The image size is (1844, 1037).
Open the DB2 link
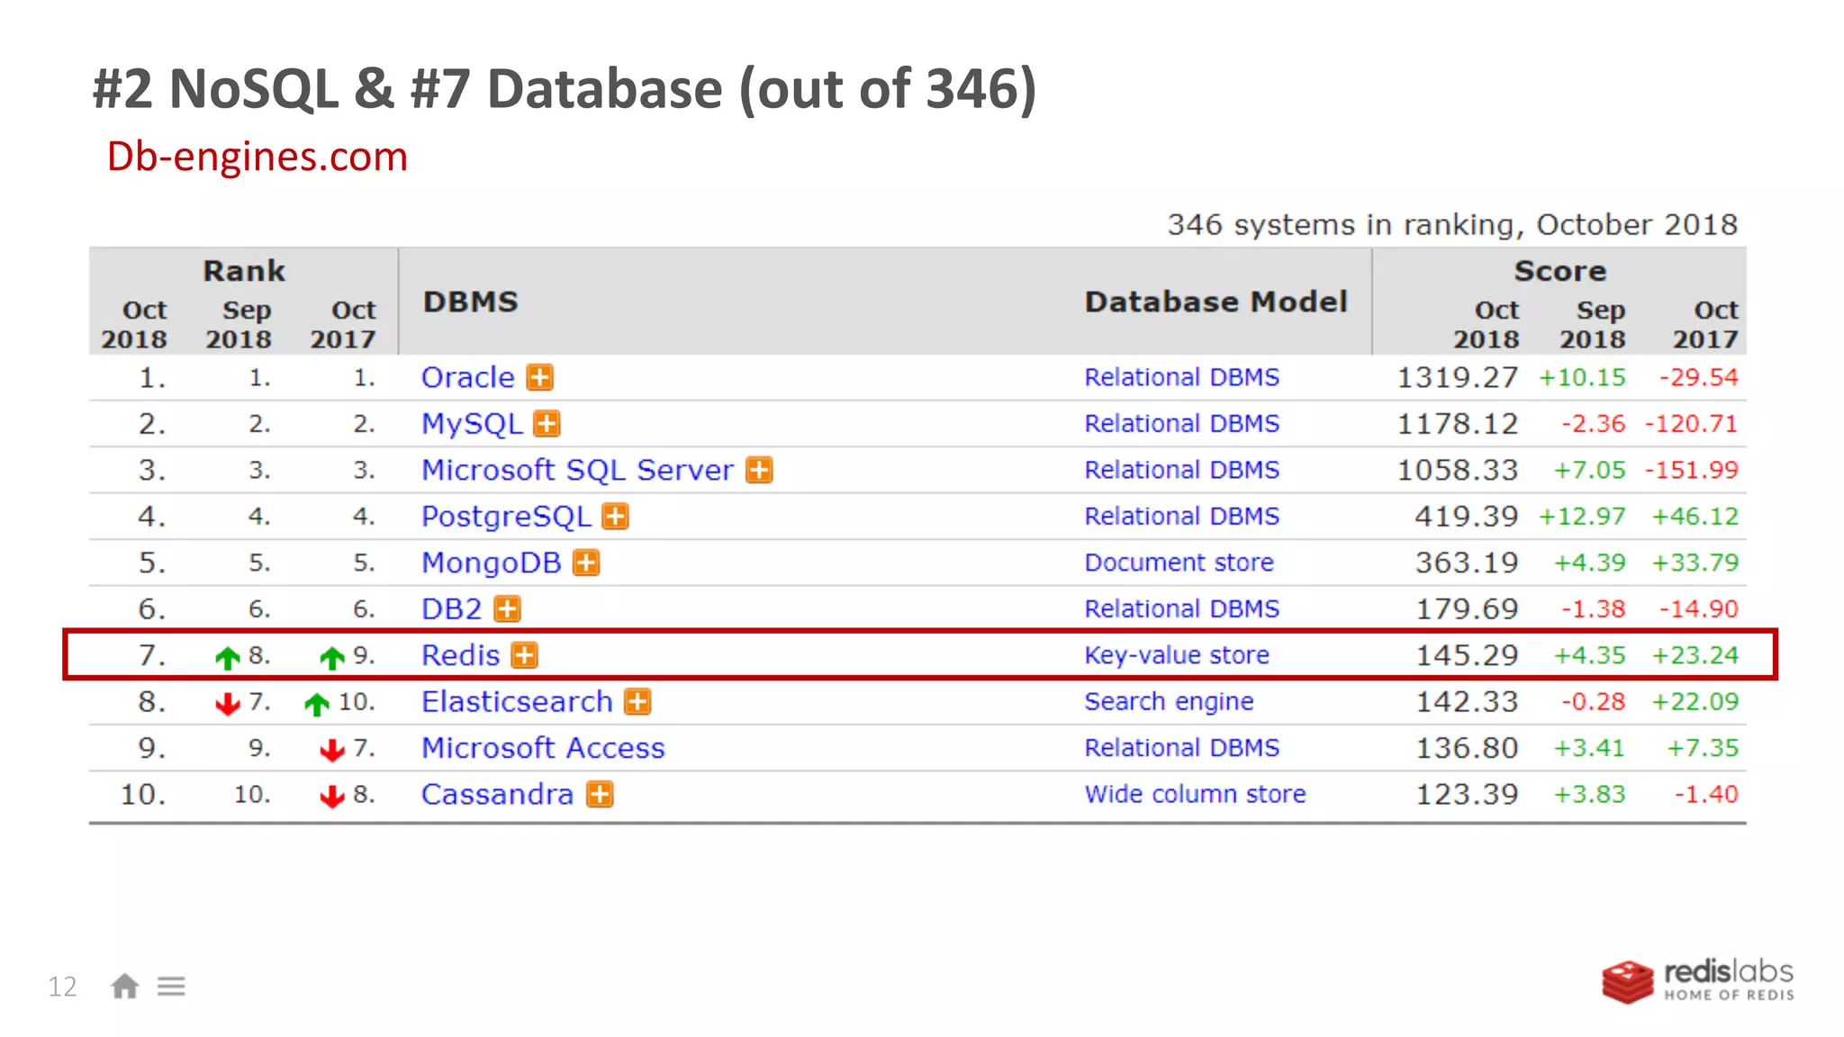click(452, 609)
